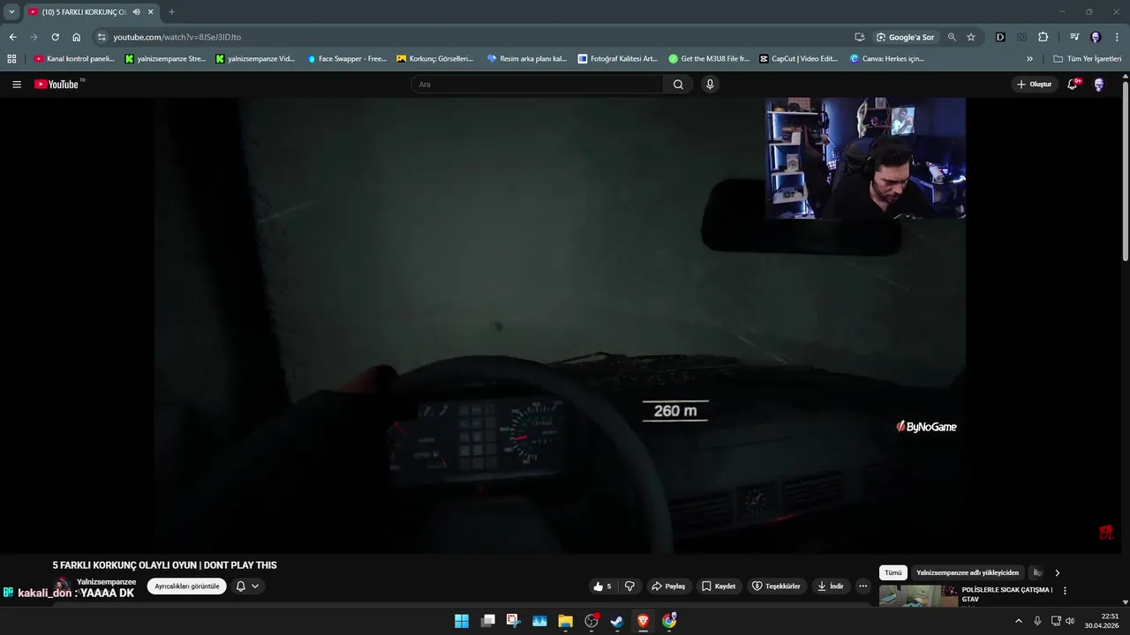Screen dimensions: 1130x635
Task: Open options for POLİSLERLE SICAK ÇATIŞMA video
Action: [x=1065, y=591]
